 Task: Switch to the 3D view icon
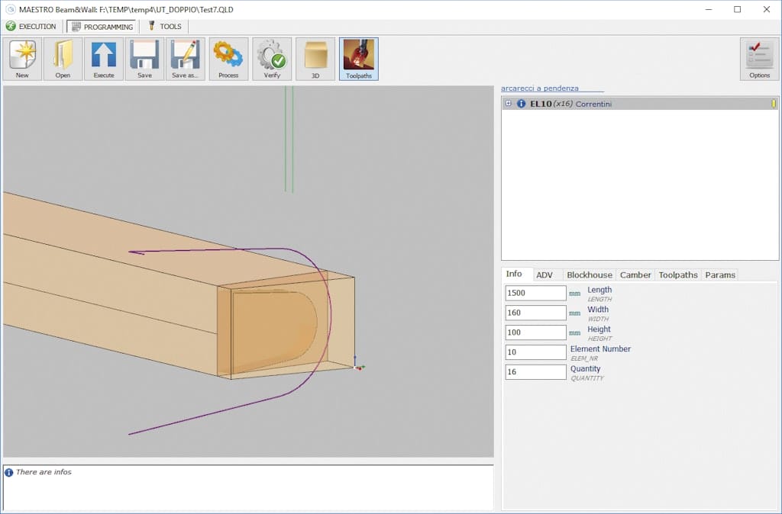[x=315, y=59]
